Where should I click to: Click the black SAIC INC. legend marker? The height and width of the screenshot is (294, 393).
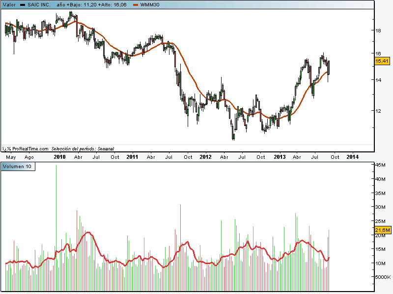tap(23, 4)
